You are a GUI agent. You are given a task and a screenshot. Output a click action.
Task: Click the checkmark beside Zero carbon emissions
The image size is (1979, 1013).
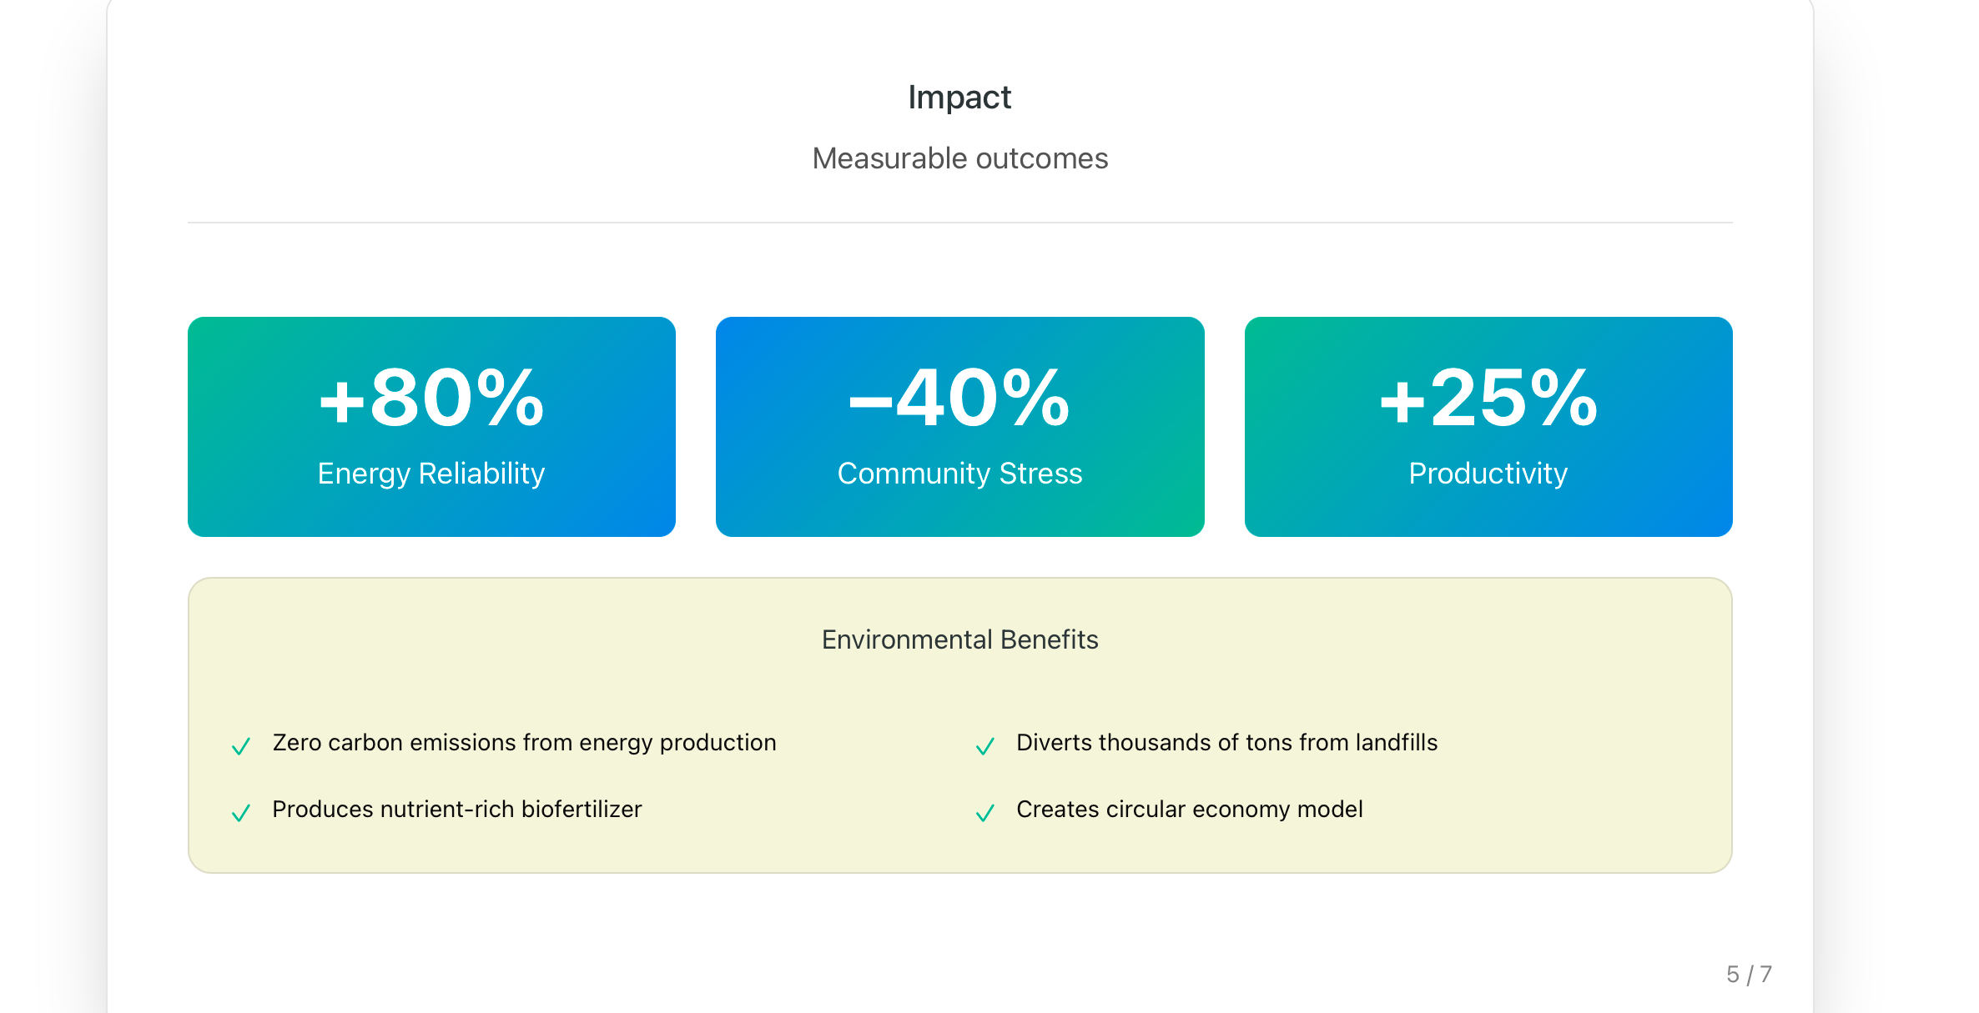[x=241, y=745]
